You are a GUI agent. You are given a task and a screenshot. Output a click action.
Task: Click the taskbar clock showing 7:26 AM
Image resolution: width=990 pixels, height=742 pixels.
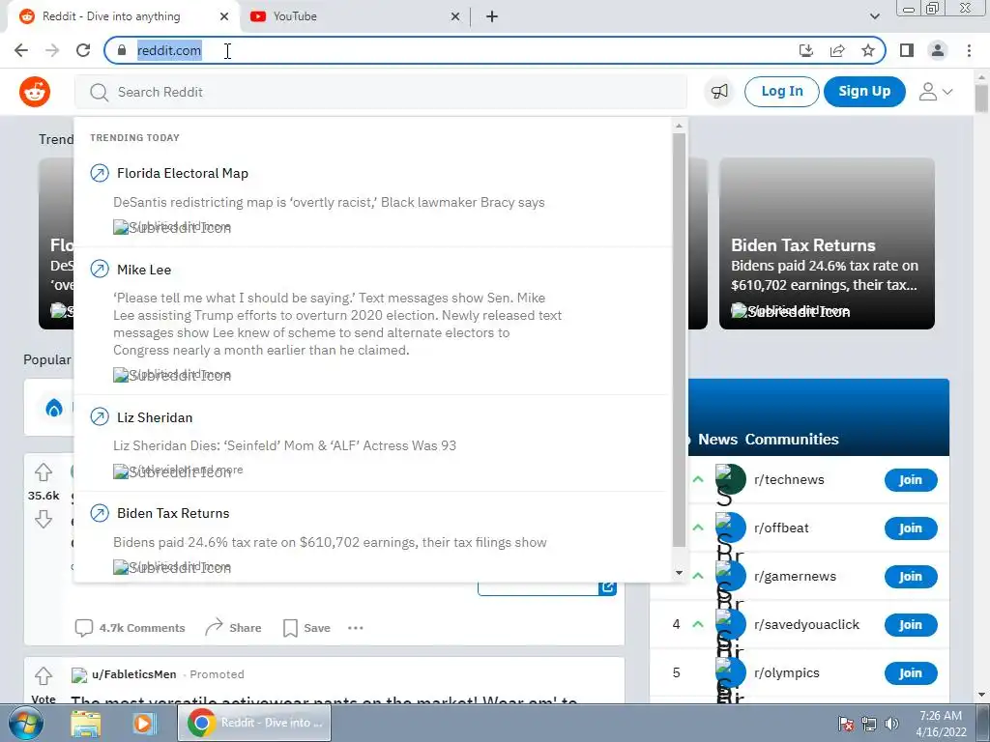coord(941,723)
